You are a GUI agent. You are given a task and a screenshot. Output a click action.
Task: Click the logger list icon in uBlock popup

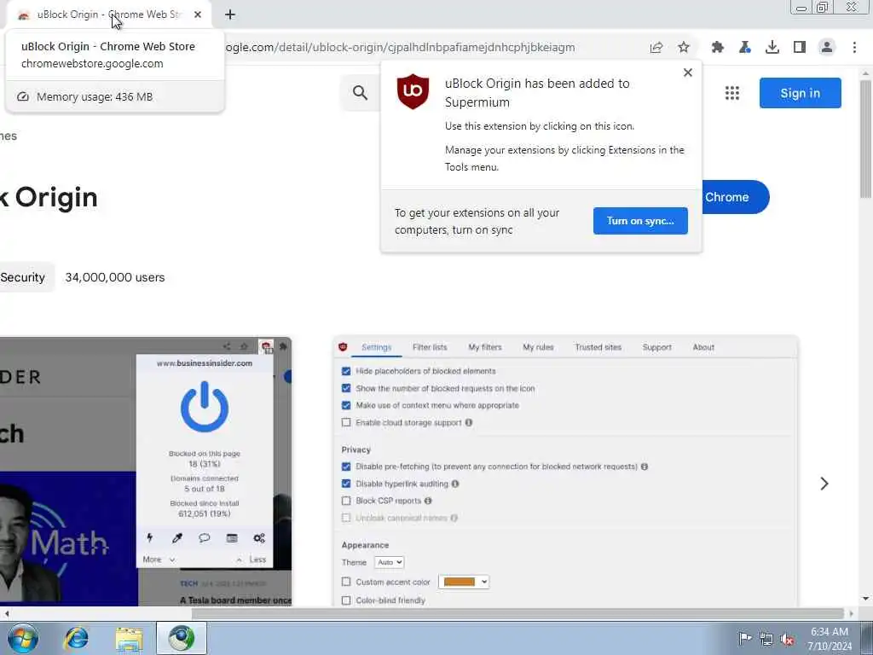(232, 538)
